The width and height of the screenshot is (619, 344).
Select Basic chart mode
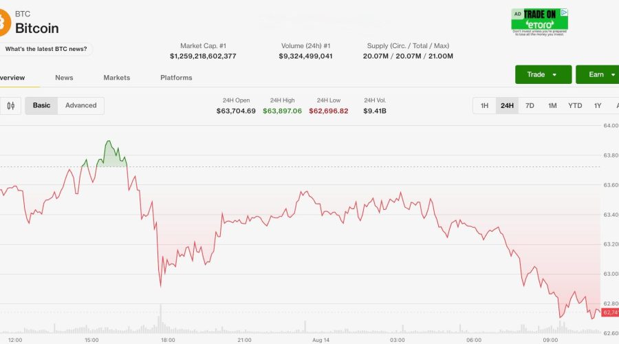pyautogui.click(x=41, y=106)
